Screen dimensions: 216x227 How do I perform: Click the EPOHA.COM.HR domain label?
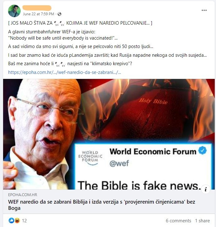[x=22, y=195]
